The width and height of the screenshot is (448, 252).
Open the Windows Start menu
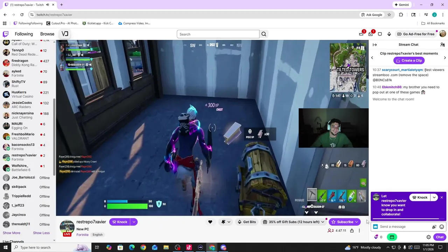point(5,247)
